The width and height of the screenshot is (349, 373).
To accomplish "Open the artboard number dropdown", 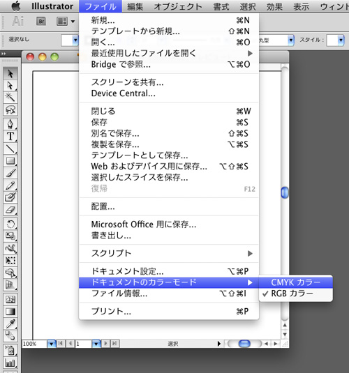I will pyautogui.click(x=96, y=344).
